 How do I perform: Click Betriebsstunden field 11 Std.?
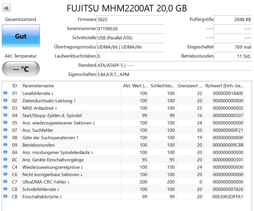[233, 56]
